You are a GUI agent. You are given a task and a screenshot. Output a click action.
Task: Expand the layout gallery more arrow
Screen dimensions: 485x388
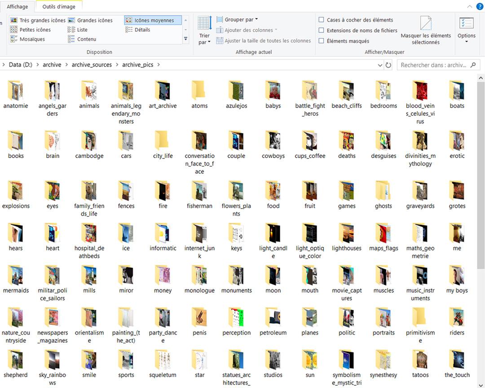pyautogui.click(x=186, y=40)
